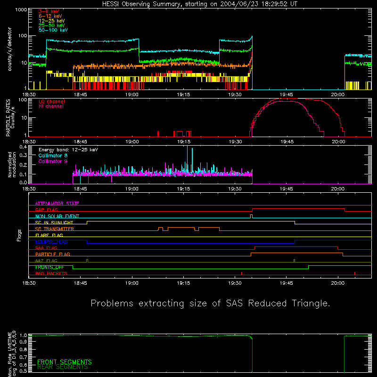
Task: Click the FRONT SEGMENTS legend label
Action: pyautogui.click(x=65, y=362)
